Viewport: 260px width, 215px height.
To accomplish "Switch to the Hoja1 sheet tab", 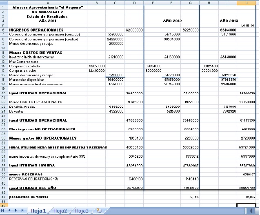I will [38, 211].
